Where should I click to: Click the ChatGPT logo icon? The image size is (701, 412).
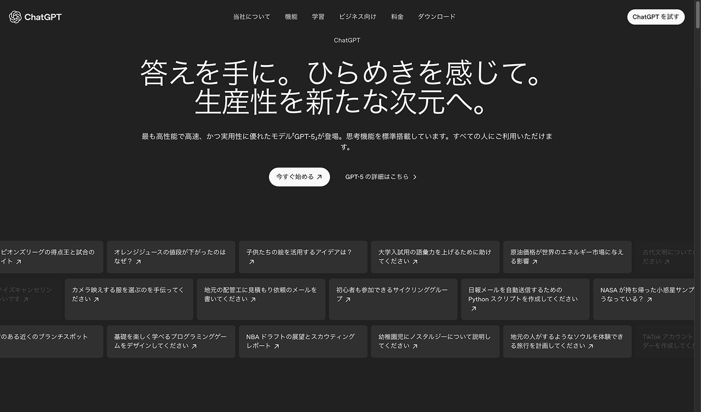click(x=15, y=17)
